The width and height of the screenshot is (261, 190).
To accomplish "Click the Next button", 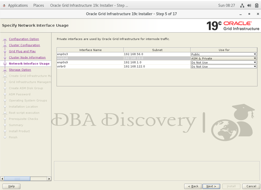I will click(x=211, y=186).
